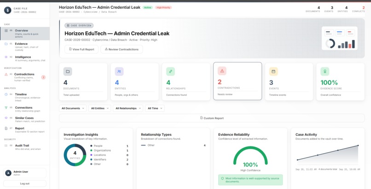Click the Connections graph icon in sidebar
The image size is (371, 189).
click(6, 108)
